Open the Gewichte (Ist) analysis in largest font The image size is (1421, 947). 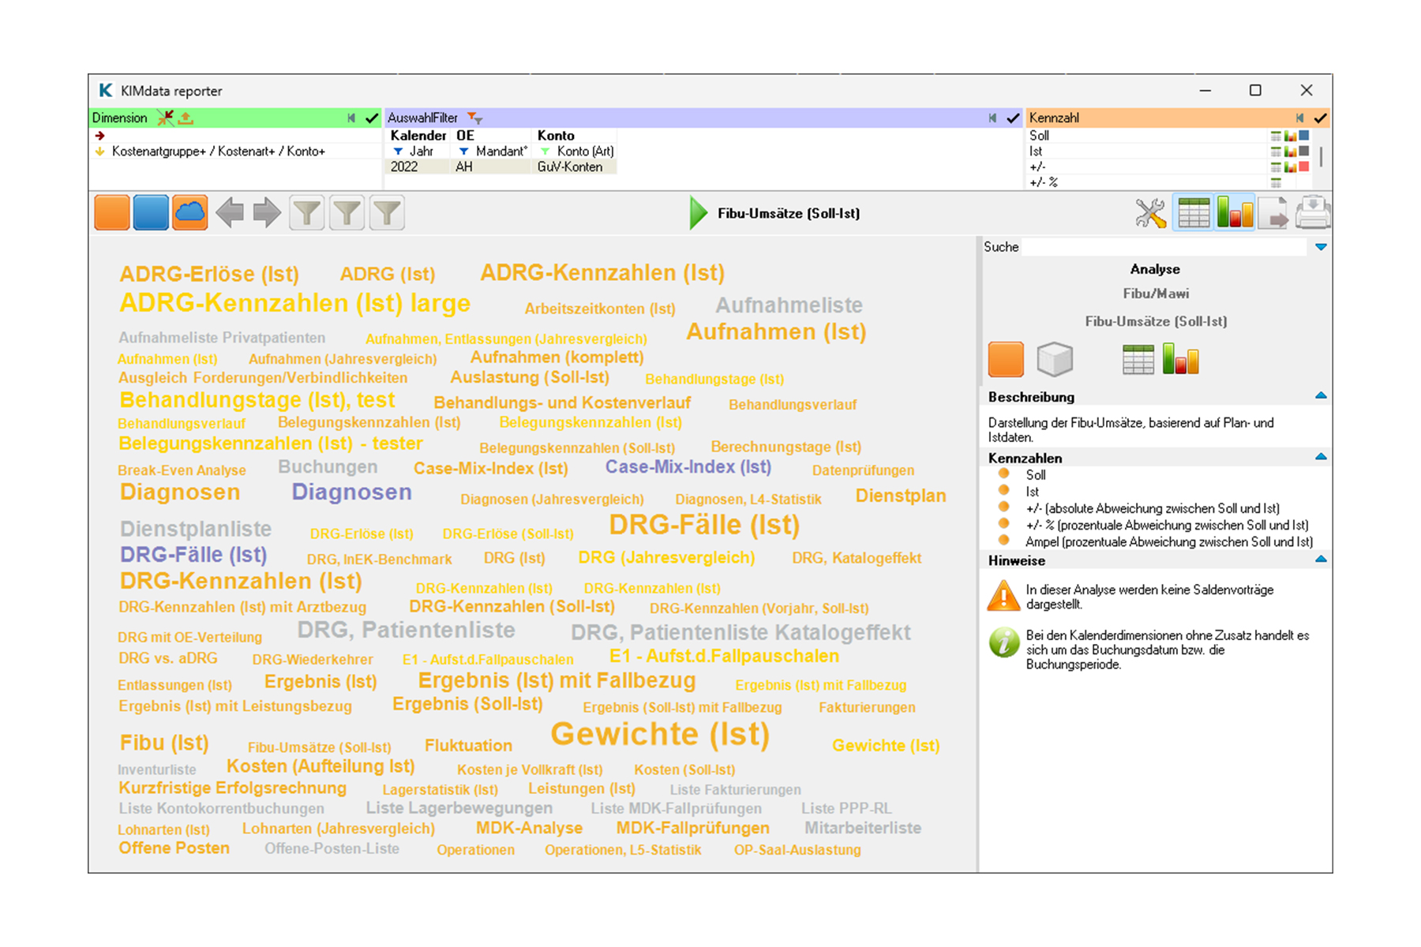click(659, 734)
